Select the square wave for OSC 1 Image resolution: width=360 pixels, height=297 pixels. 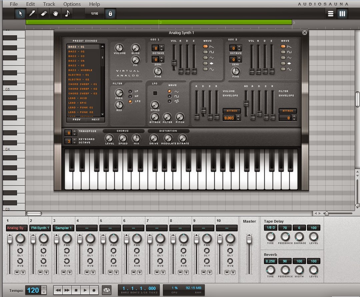tap(205, 52)
